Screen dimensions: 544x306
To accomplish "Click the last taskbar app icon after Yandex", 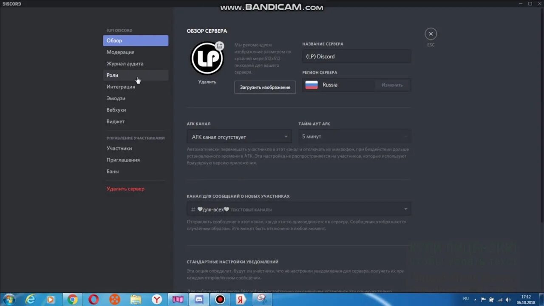I will click(x=262, y=299).
